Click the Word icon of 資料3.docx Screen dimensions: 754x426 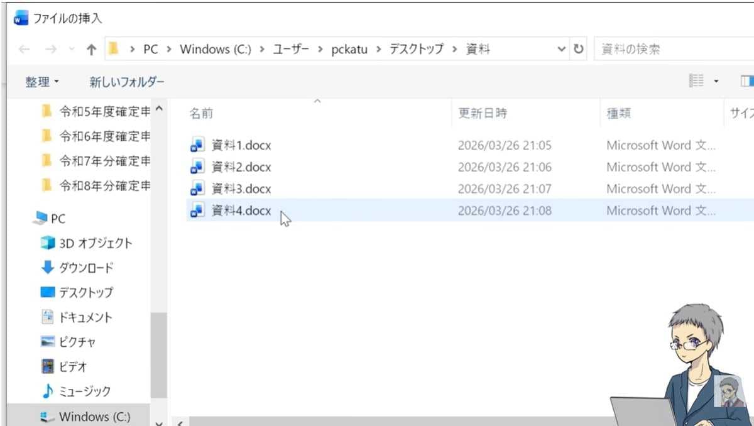pyautogui.click(x=197, y=189)
